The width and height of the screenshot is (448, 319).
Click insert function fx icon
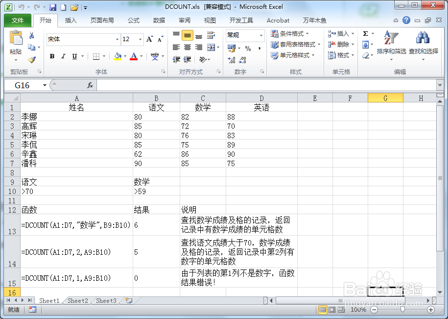coord(90,85)
